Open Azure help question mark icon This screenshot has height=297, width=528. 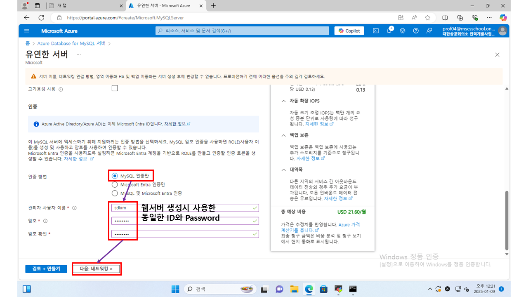[x=416, y=31]
